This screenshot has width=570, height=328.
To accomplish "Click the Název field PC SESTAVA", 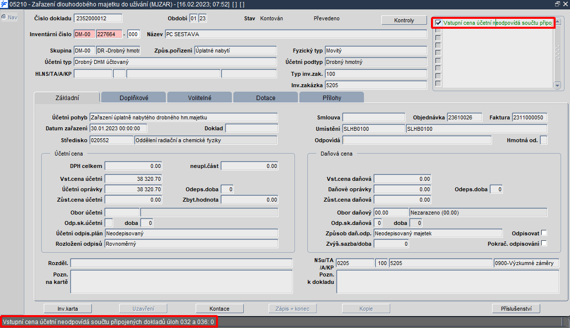I will click(x=296, y=34).
